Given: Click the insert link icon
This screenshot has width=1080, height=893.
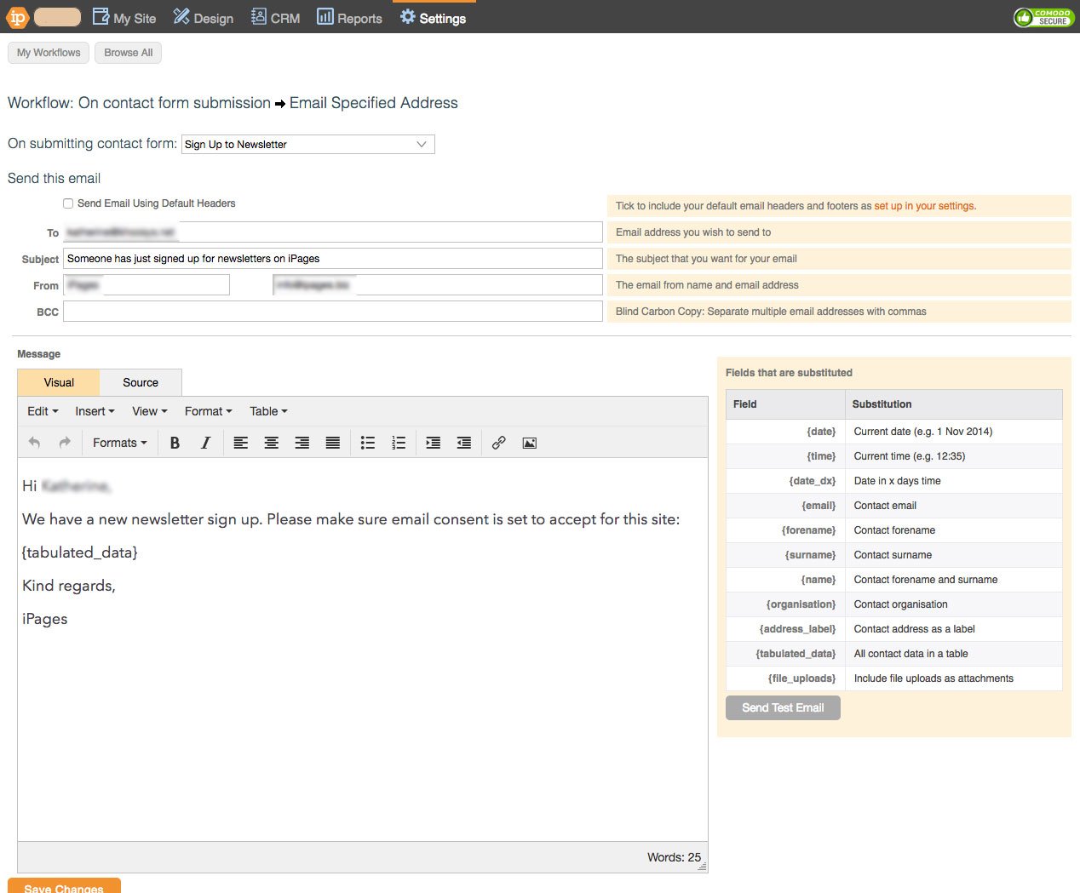Looking at the screenshot, I should (499, 443).
